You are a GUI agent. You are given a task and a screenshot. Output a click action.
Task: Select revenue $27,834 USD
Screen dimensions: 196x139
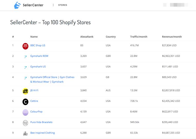pos(169,45)
